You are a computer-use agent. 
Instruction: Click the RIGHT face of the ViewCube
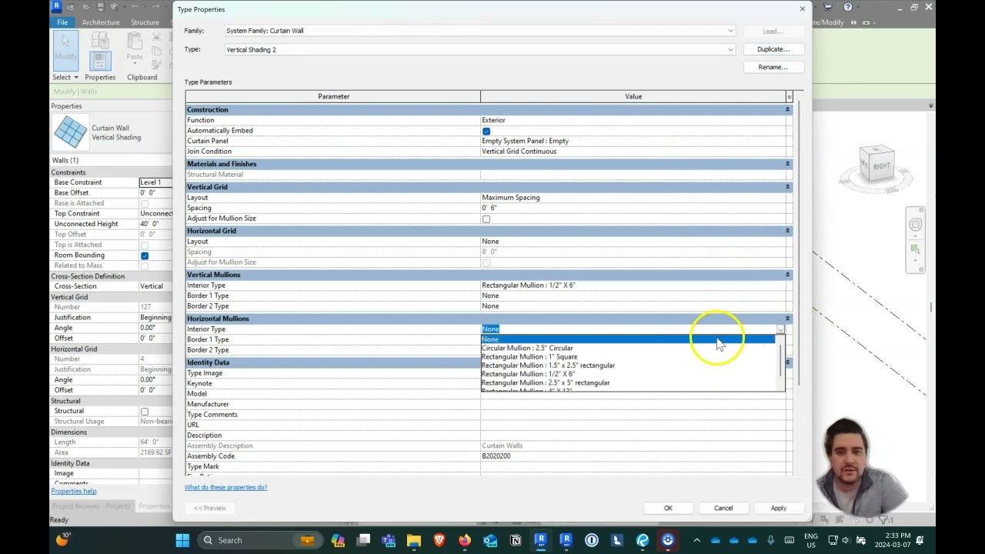(881, 165)
